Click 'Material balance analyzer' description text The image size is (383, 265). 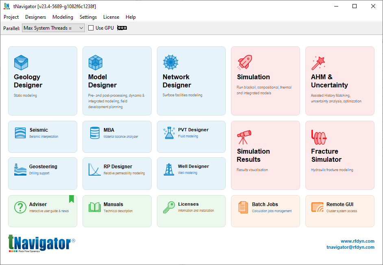coord(121,137)
